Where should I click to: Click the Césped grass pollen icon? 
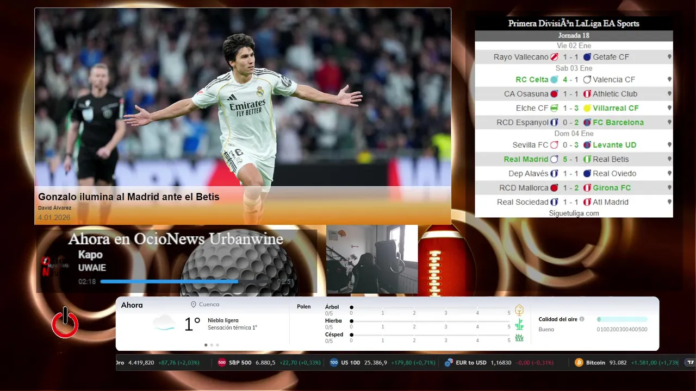[519, 338]
